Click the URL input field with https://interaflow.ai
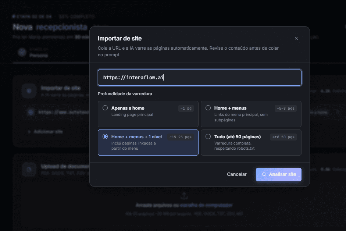 coord(200,78)
